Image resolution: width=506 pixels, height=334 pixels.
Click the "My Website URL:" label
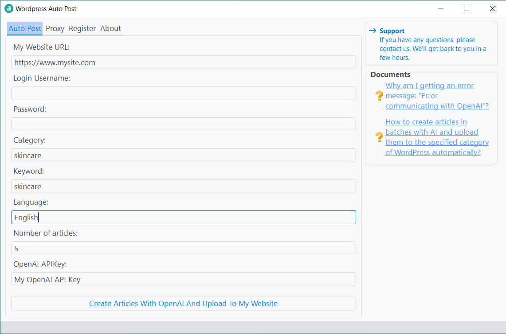point(42,47)
